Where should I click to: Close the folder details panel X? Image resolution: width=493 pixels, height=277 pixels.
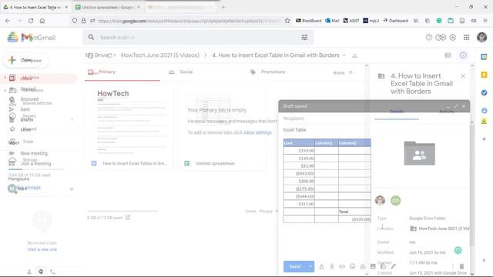(x=463, y=76)
